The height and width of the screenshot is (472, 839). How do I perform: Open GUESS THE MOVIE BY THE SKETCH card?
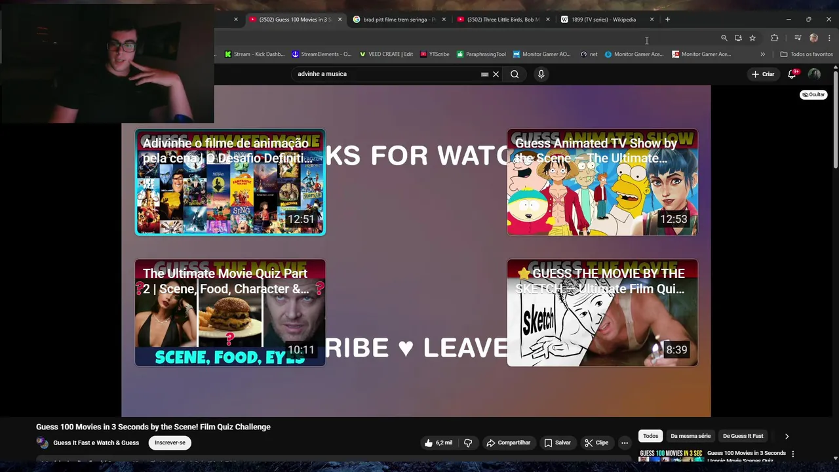click(602, 313)
